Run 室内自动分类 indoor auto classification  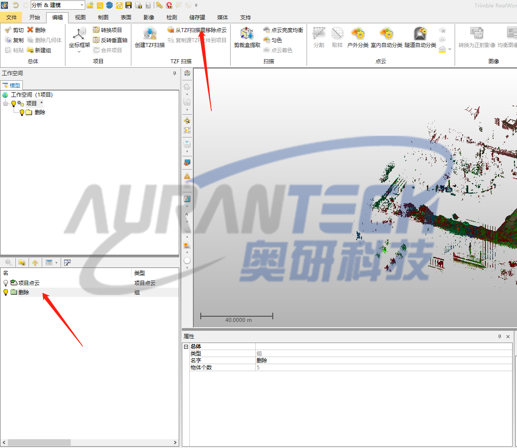(387, 38)
